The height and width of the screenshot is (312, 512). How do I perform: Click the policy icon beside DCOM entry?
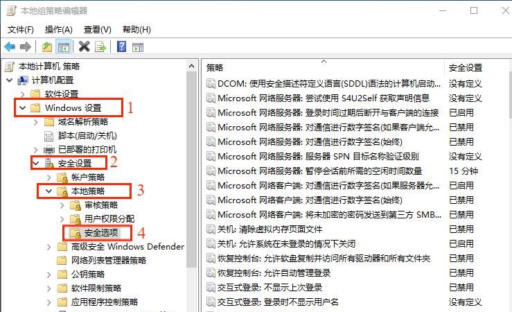(x=211, y=84)
